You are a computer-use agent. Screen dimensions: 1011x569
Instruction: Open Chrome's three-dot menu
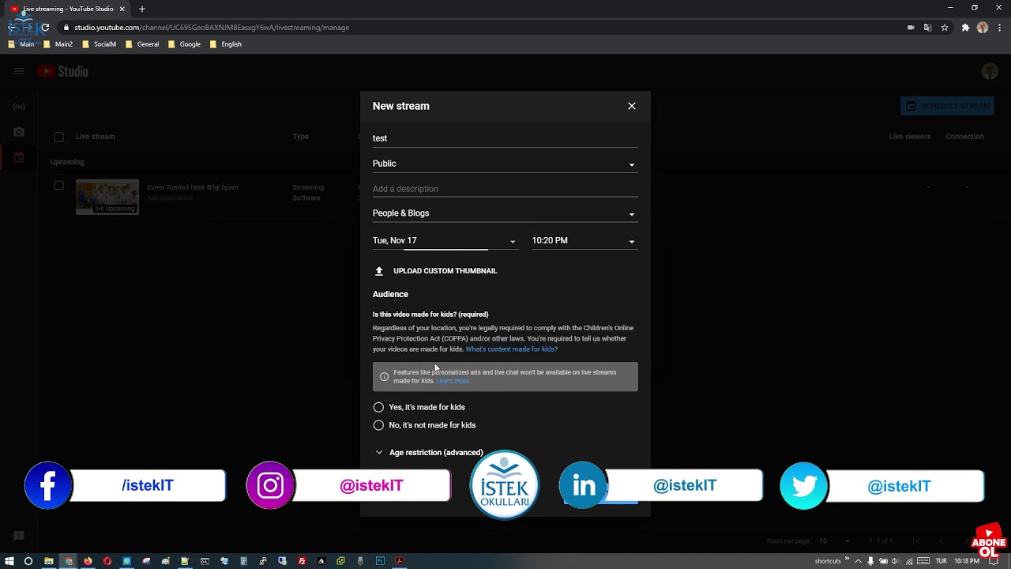(x=999, y=28)
